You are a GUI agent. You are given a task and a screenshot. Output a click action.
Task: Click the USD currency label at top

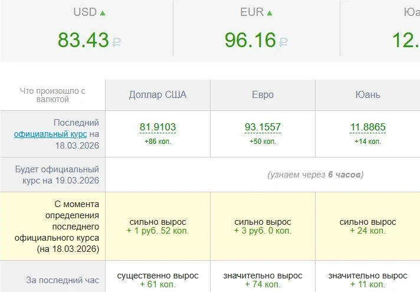(85, 12)
